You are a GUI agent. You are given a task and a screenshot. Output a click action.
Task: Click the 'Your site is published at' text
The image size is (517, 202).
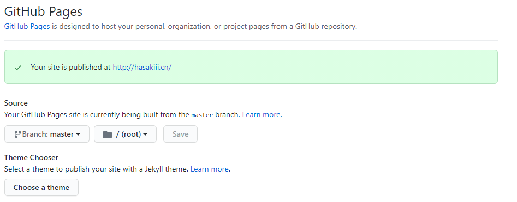tap(70, 67)
